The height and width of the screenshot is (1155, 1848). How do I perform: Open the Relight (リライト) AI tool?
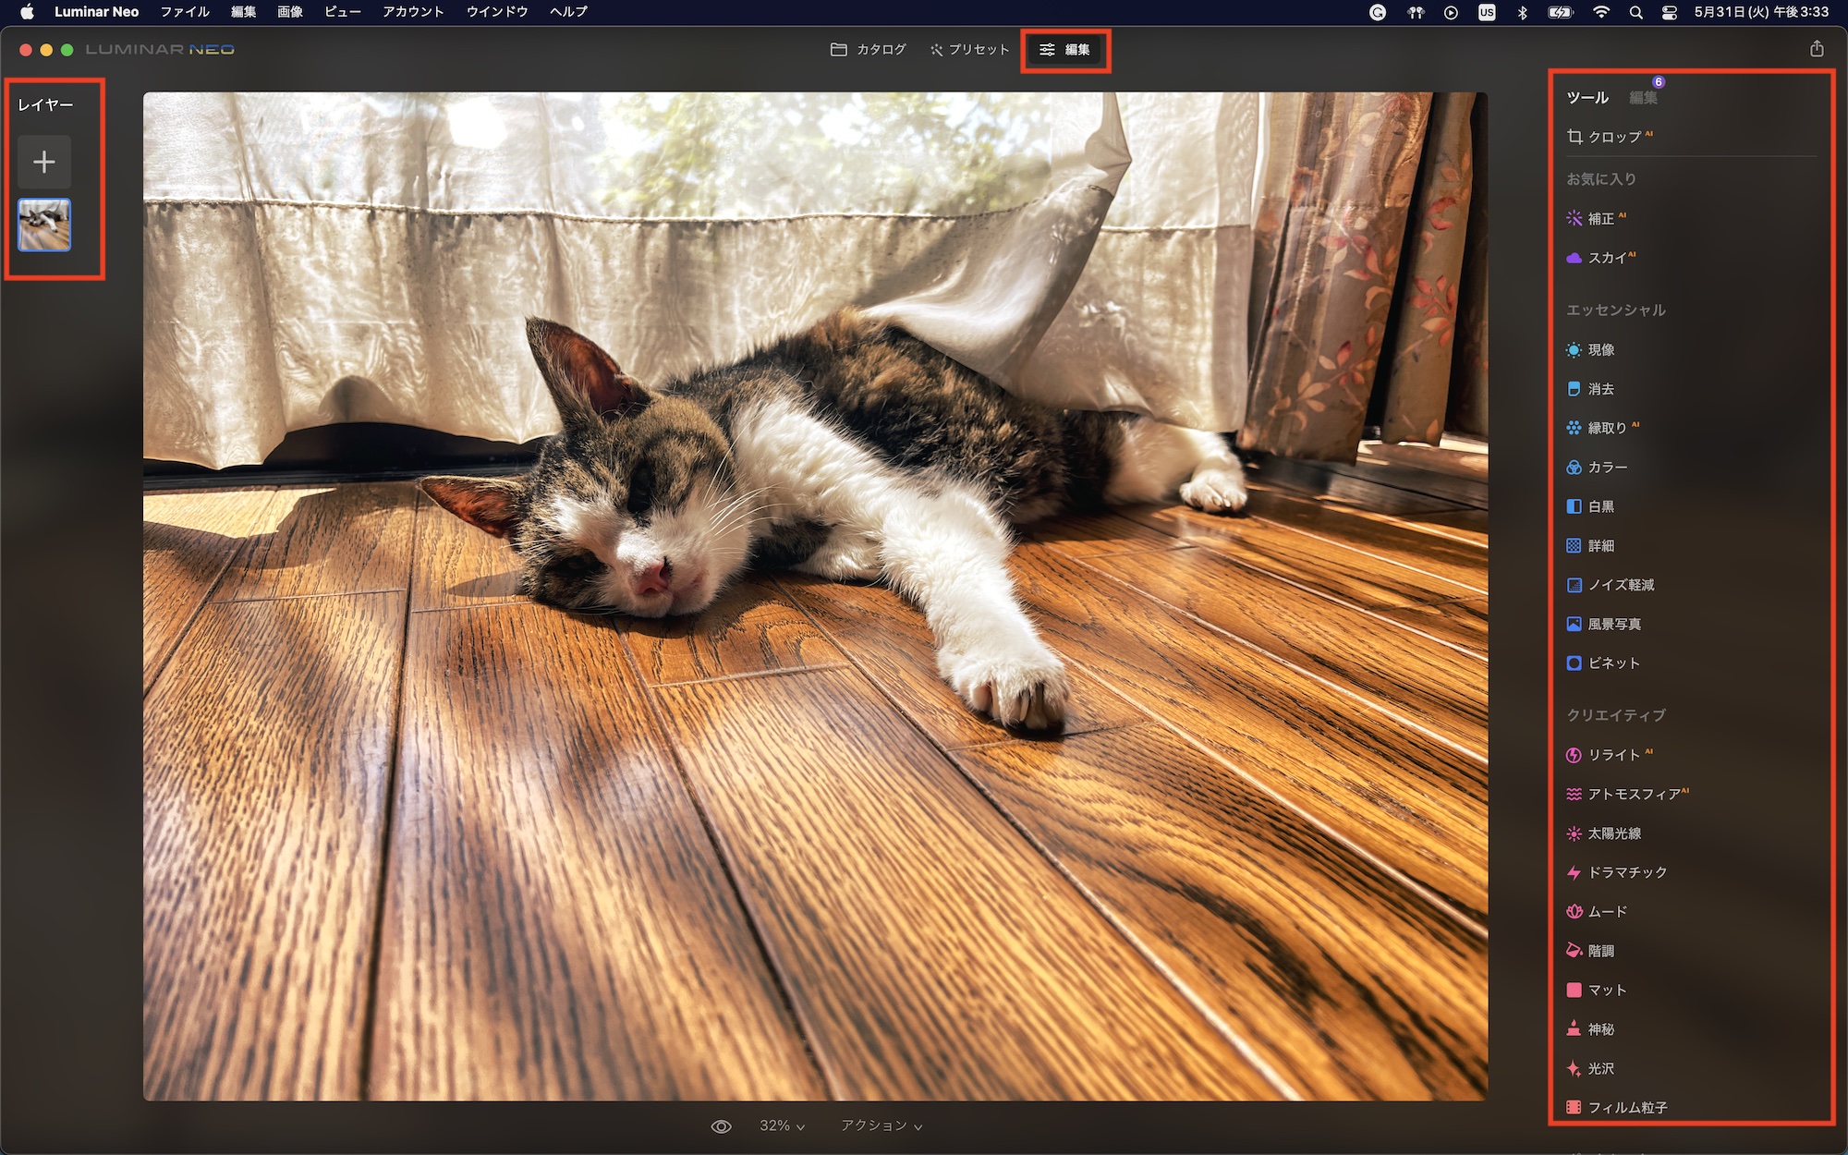click(1612, 755)
